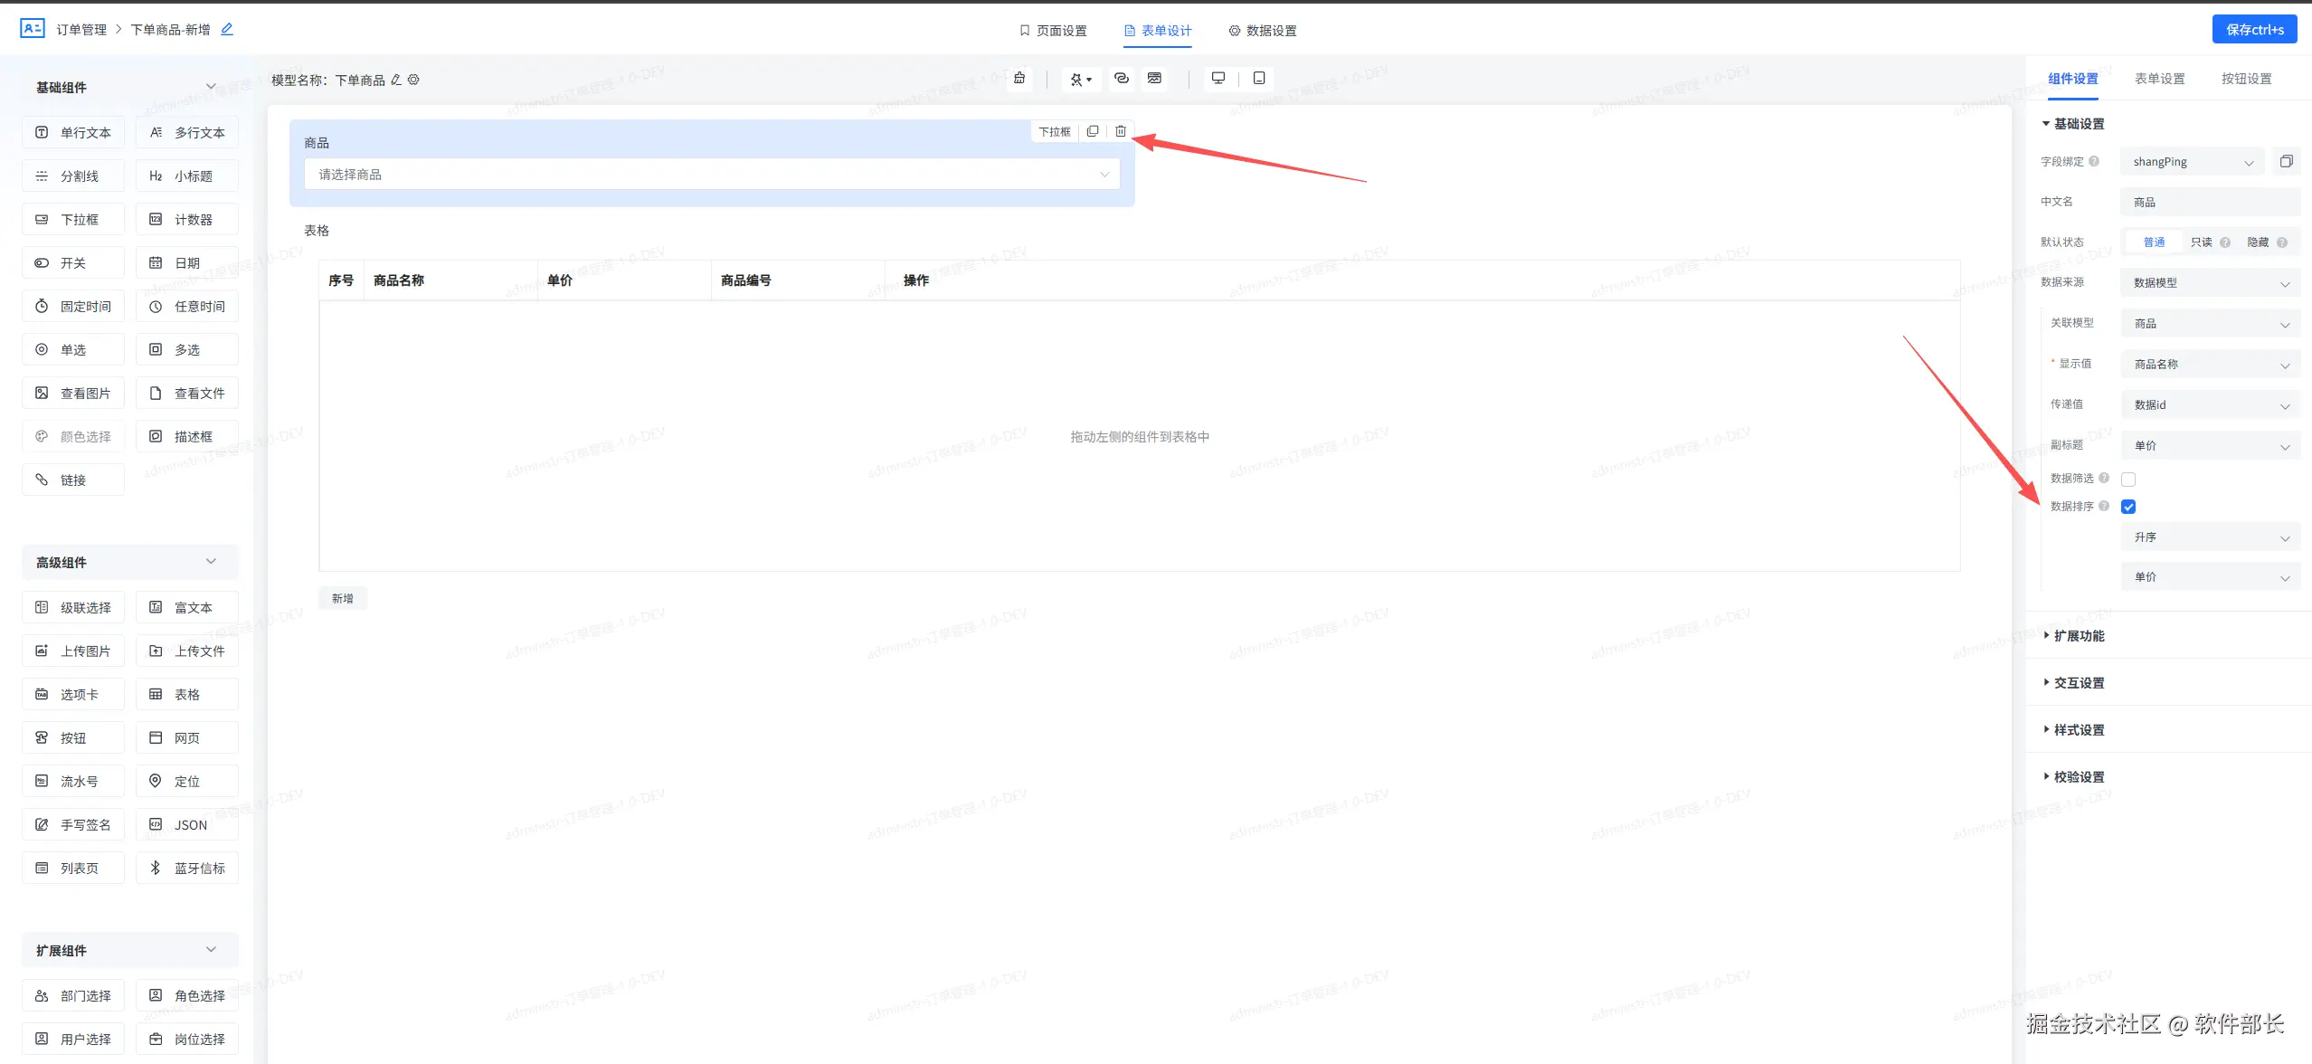
Task: Click the clear canvas broom icon
Action: tap(1019, 79)
